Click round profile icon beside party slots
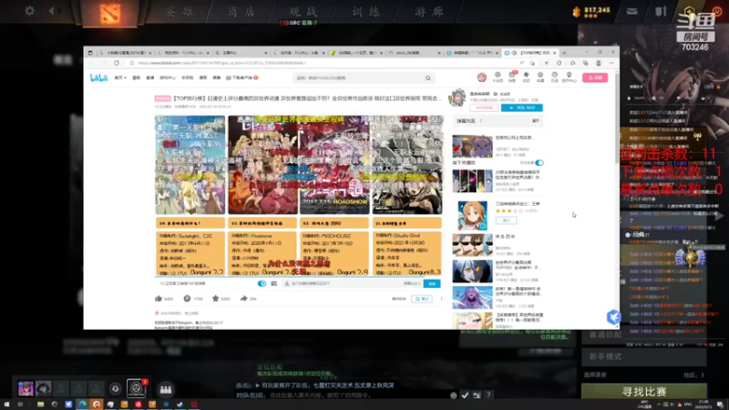The image size is (729, 410). click(116, 389)
